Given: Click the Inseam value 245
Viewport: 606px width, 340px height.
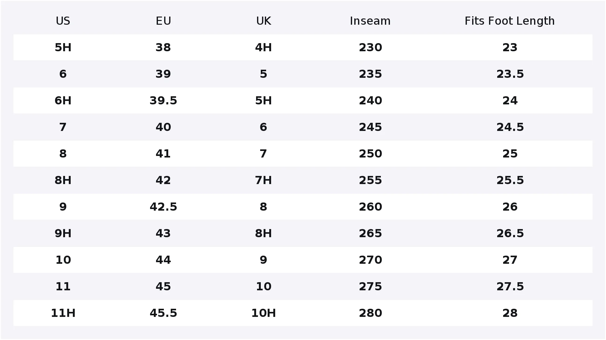Looking at the screenshot, I should pos(370,127).
